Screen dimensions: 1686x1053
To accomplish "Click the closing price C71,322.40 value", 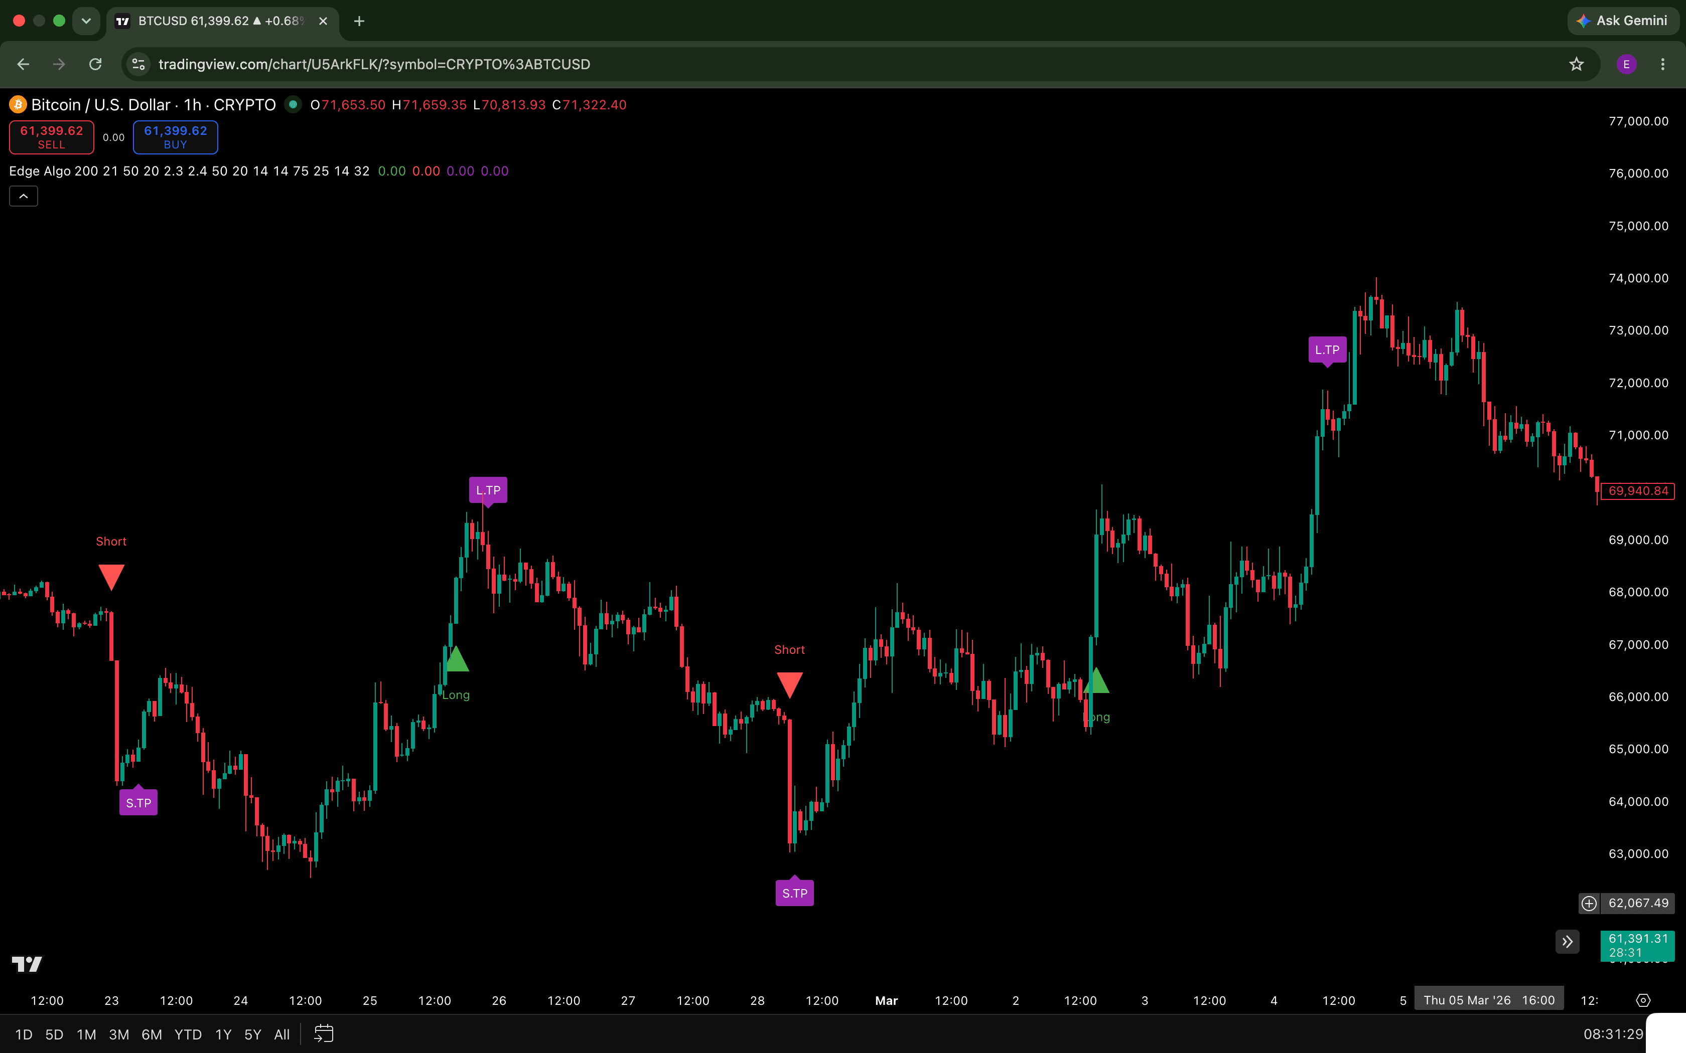I will (590, 105).
